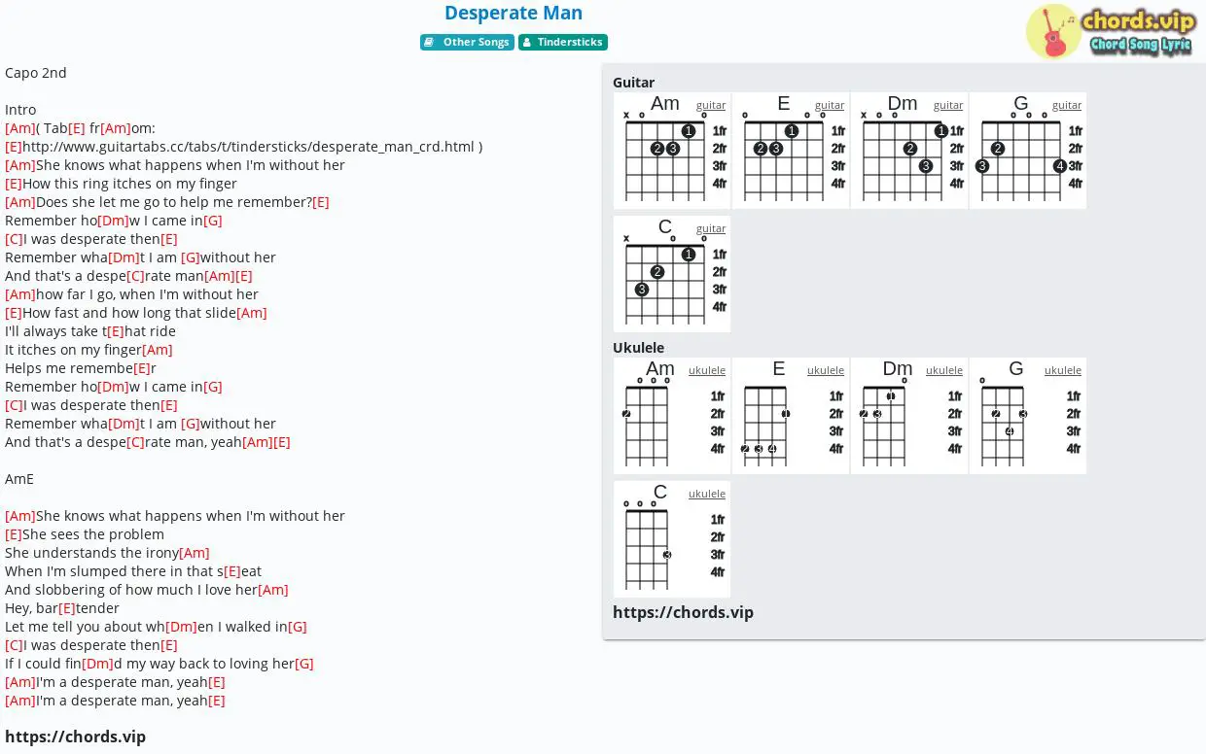Click the person icon in Tindersticks tag

[x=527, y=43]
